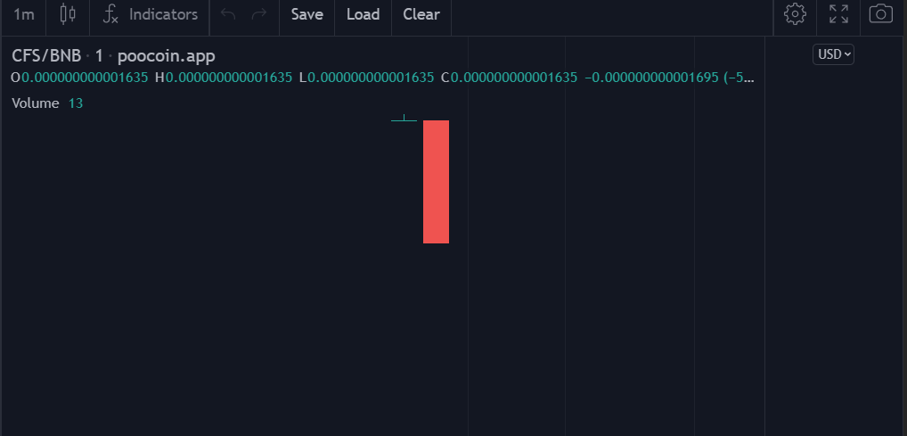Save the chart layout
The height and width of the screenshot is (436, 907).
[x=307, y=14]
